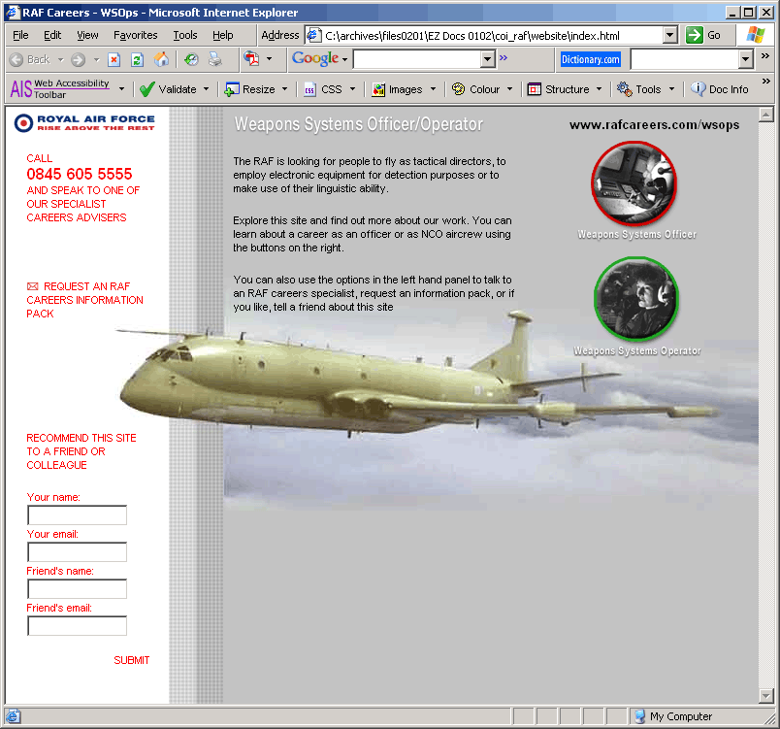This screenshot has width=780, height=729.
Task: Click the envelope icon beside Request info pack
Action: (x=32, y=286)
